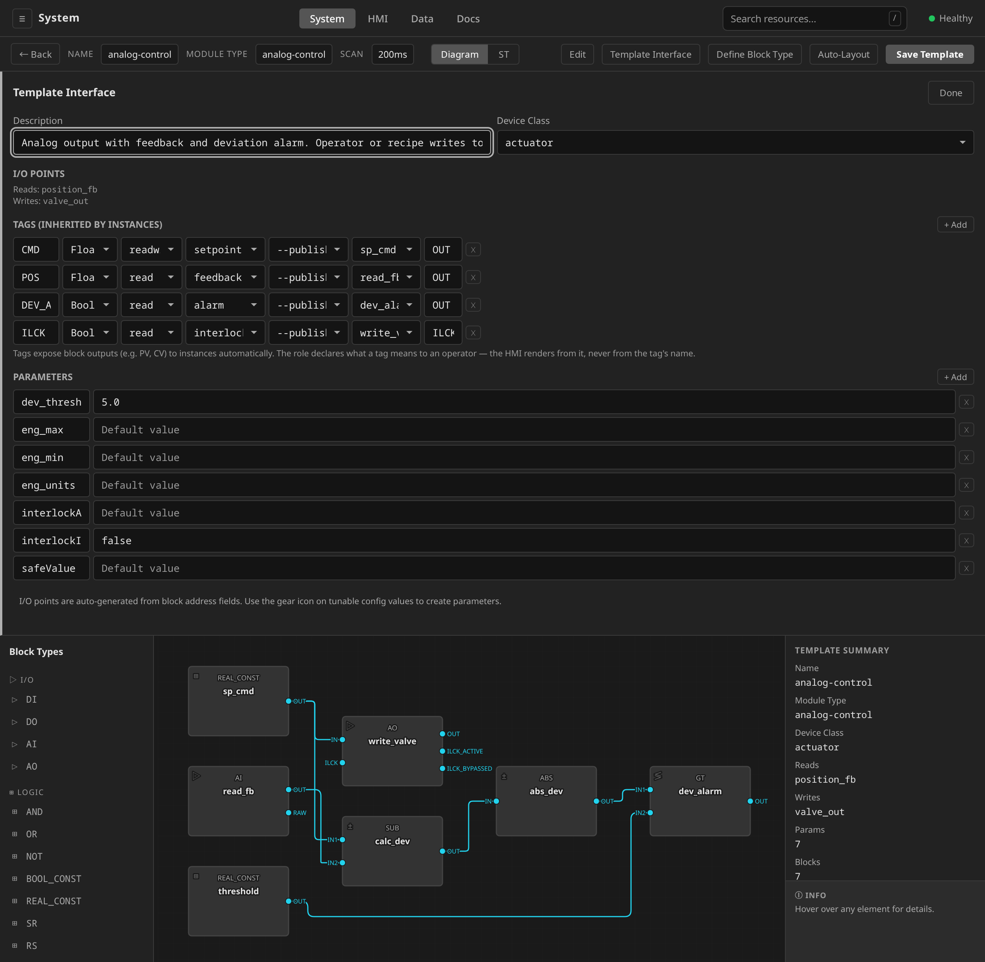This screenshot has width=985, height=962.
Task: Switch to ST view
Action: click(x=504, y=55)
